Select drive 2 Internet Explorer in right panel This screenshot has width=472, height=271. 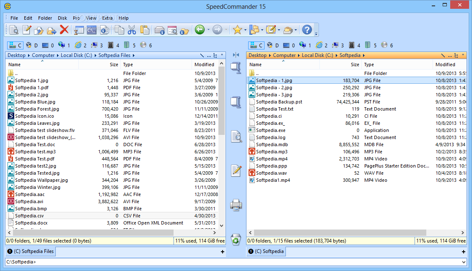322,45
